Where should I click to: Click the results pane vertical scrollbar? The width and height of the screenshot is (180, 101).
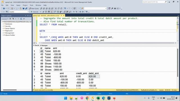point(177,63)
